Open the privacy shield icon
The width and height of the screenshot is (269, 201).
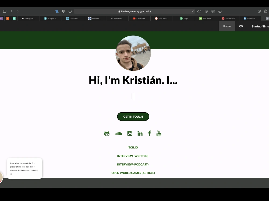point(63,11)
